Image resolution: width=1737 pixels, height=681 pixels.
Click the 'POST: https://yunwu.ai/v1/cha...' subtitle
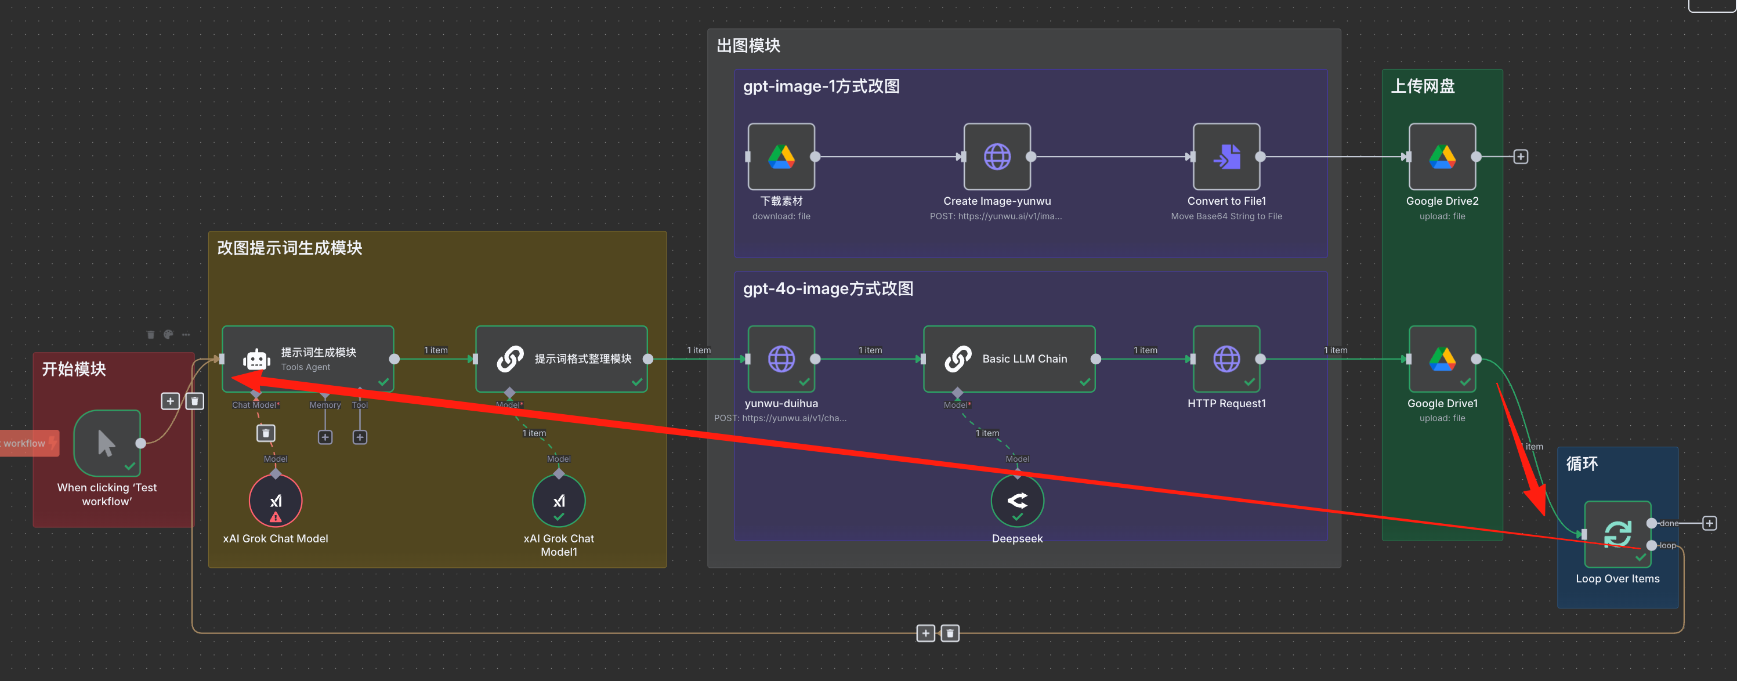(780, 418)
